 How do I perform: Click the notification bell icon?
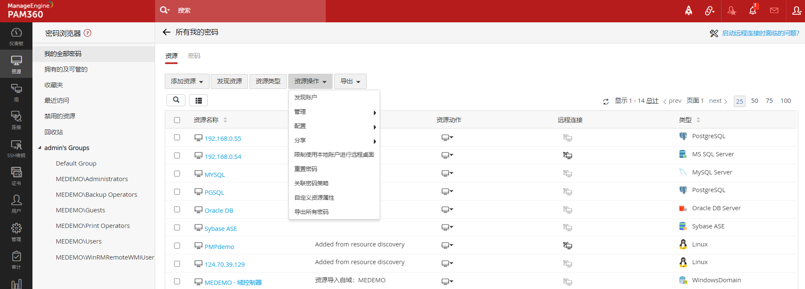753,11
